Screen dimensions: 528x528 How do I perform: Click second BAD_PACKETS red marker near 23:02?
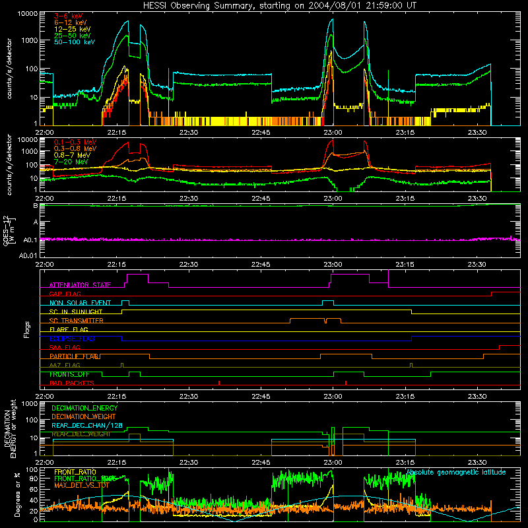(346, 383)
